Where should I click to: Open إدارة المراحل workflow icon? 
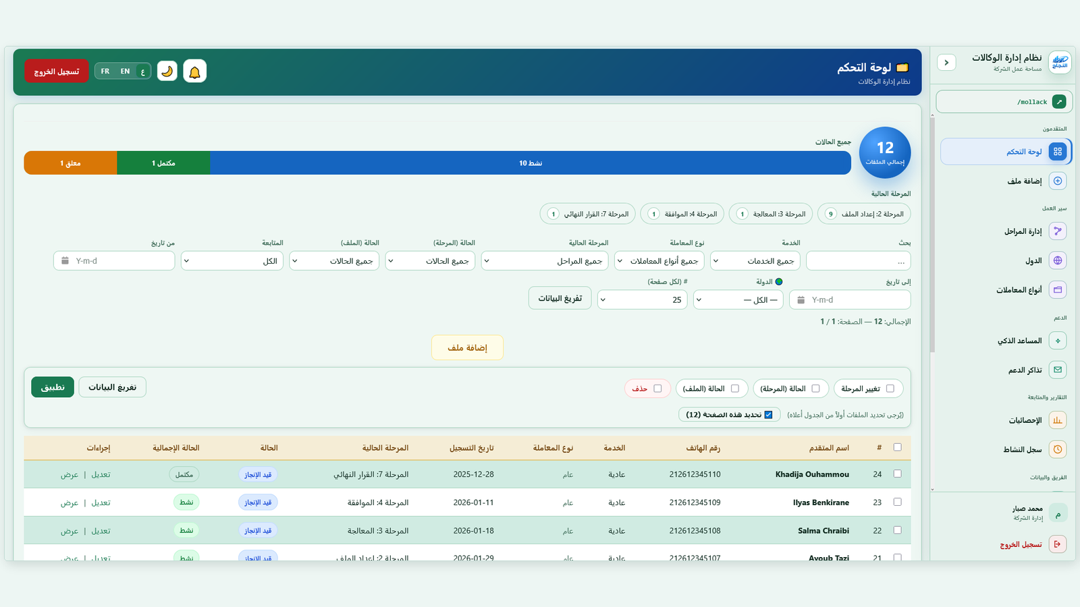pyautogui.click(x=1058, y=231)
